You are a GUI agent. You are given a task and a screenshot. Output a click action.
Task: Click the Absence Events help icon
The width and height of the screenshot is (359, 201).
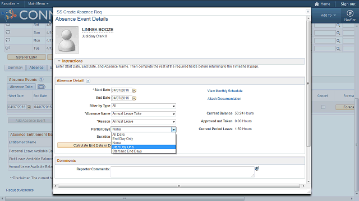point(41,79)
